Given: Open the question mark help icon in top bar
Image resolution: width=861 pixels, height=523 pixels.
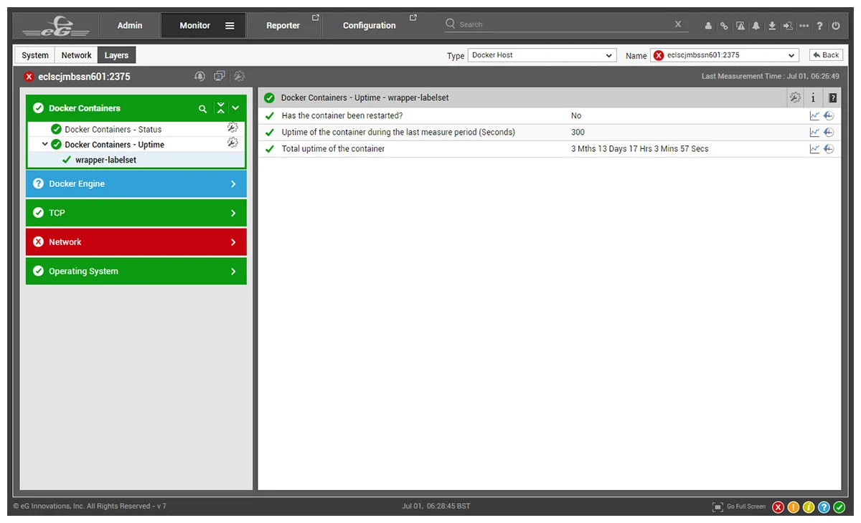Looking at the screenshot, I should click(x=819, y=26).
